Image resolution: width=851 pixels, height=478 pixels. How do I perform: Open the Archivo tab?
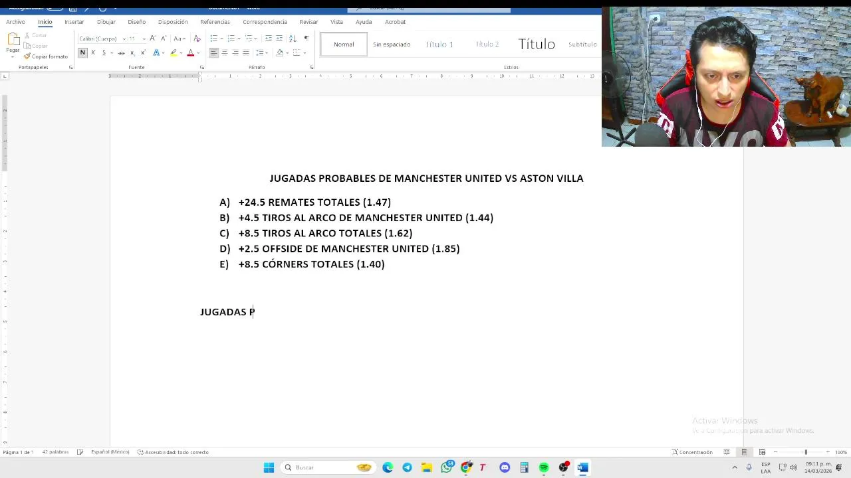(15, 22)
